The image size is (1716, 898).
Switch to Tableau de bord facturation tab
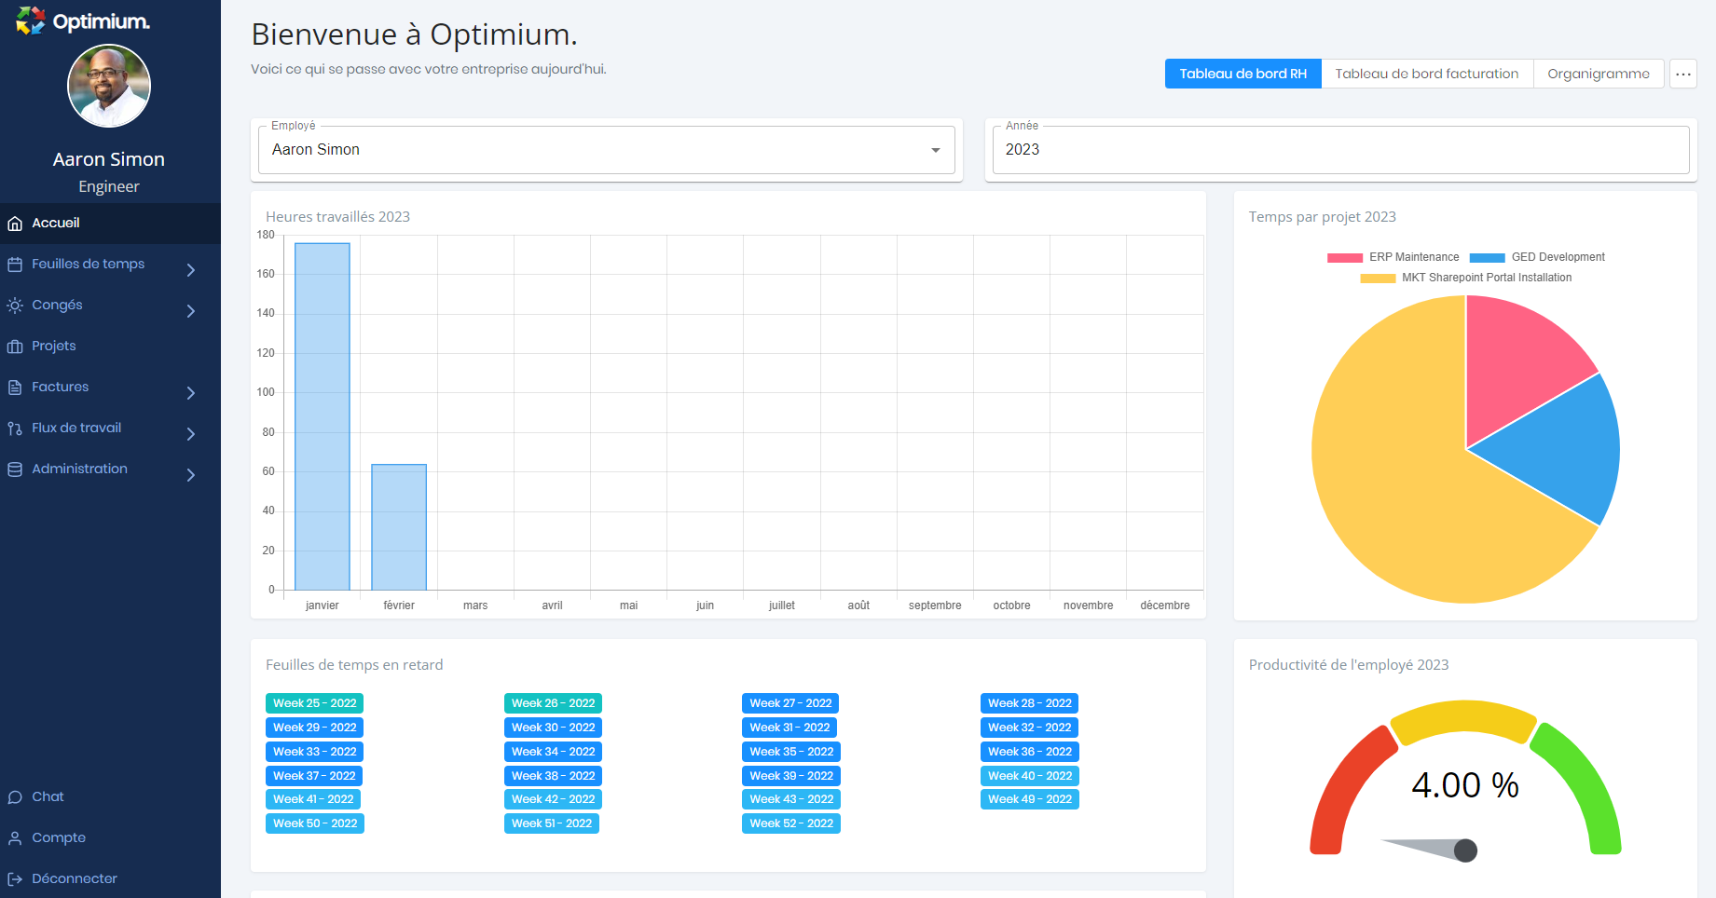click(x=1426, y=74)
